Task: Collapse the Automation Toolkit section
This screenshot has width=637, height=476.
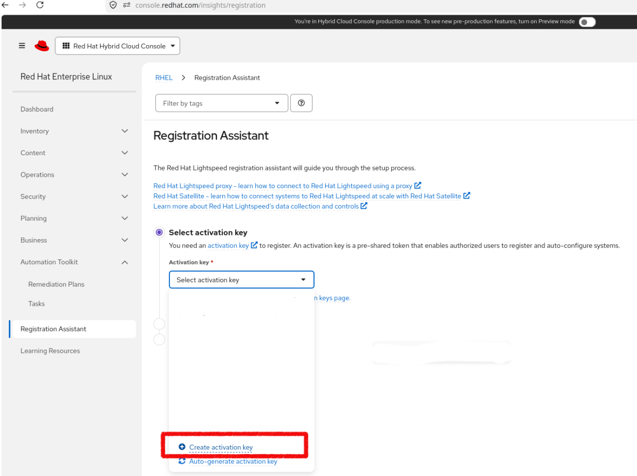Action: pos(74,262)
